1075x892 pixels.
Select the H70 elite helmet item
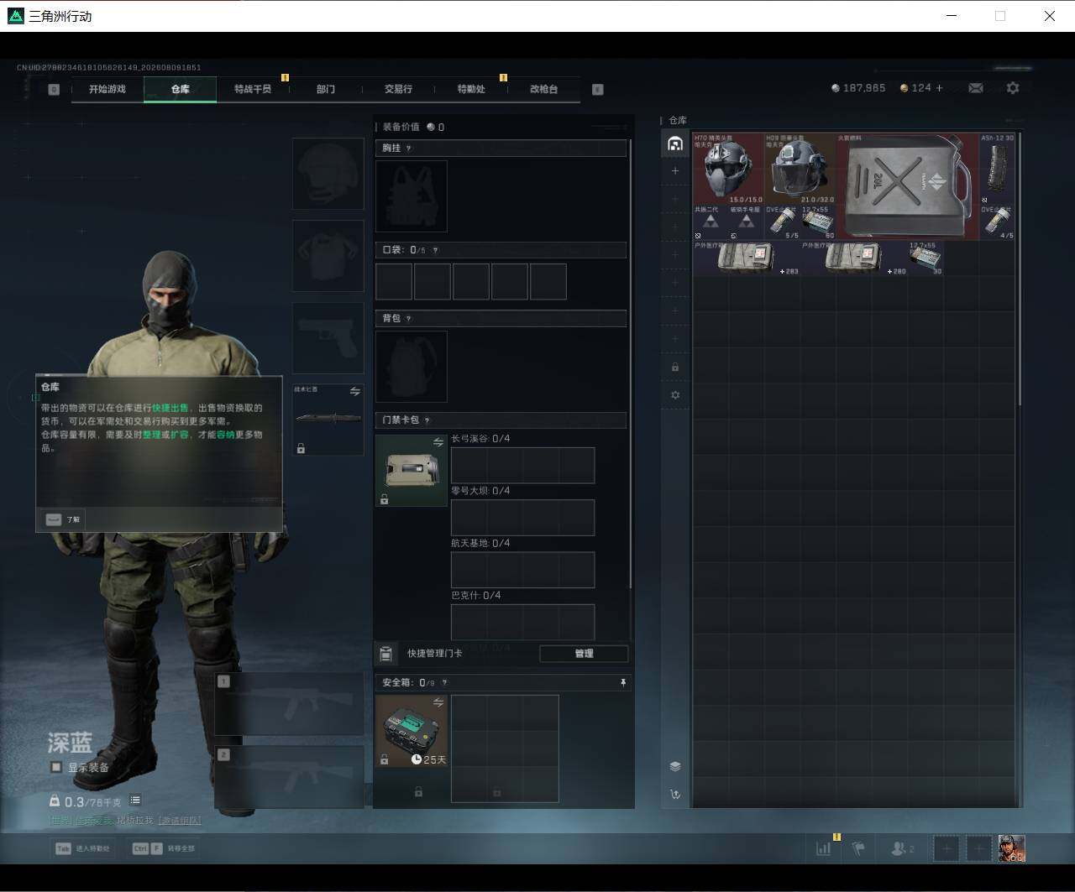tap(728, 168)
